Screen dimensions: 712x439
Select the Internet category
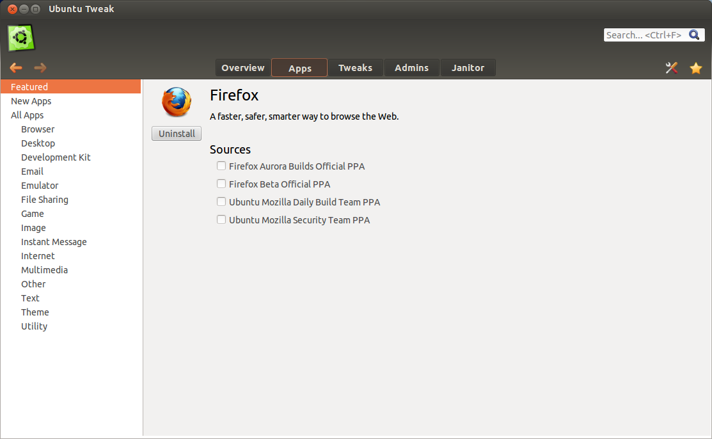(x=71, y=256)
